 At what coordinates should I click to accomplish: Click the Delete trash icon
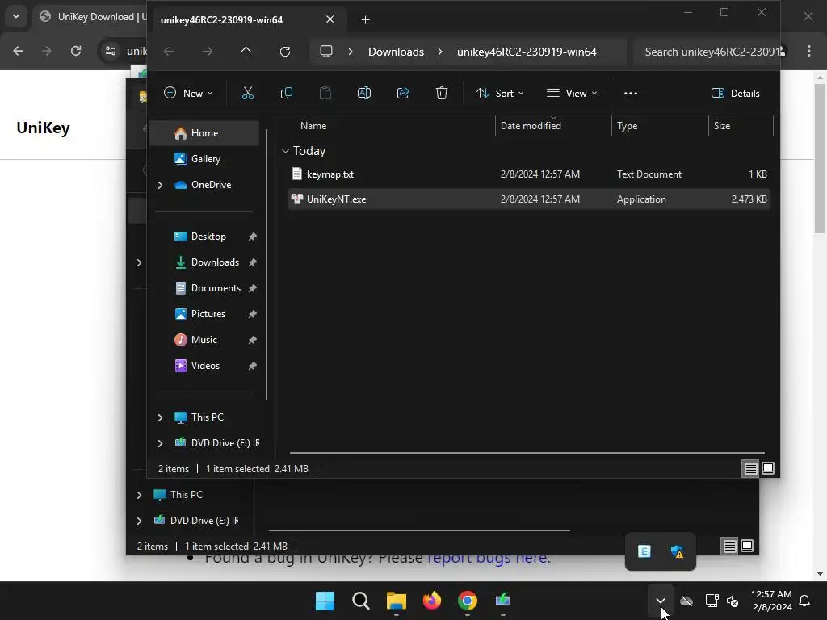click(x=442, y=94)
